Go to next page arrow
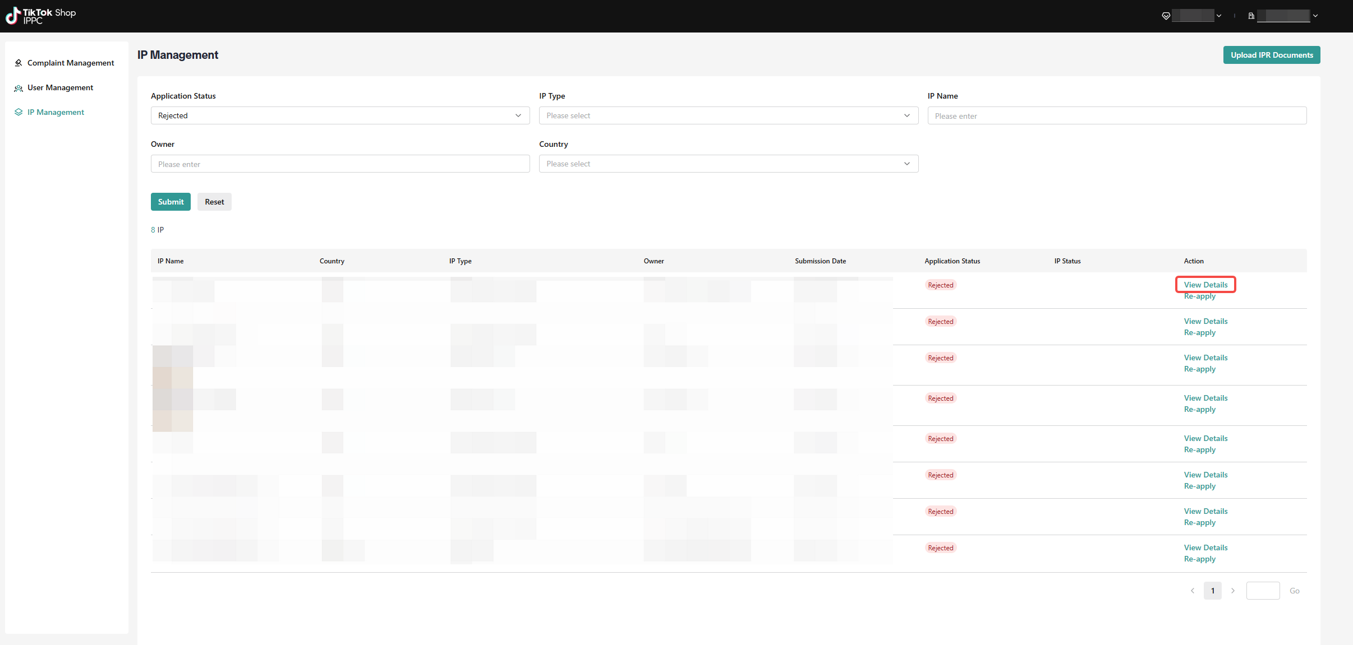The height and width of the screenshot is (645, 1353). pos(1233,591)
